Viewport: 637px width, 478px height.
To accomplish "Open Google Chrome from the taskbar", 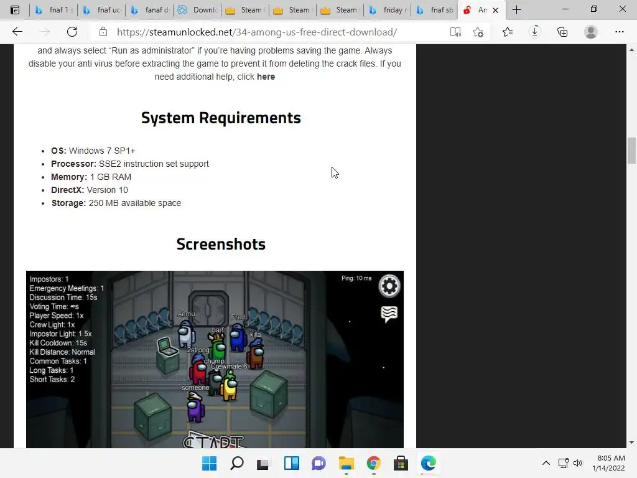I will (x=373, y=463).
